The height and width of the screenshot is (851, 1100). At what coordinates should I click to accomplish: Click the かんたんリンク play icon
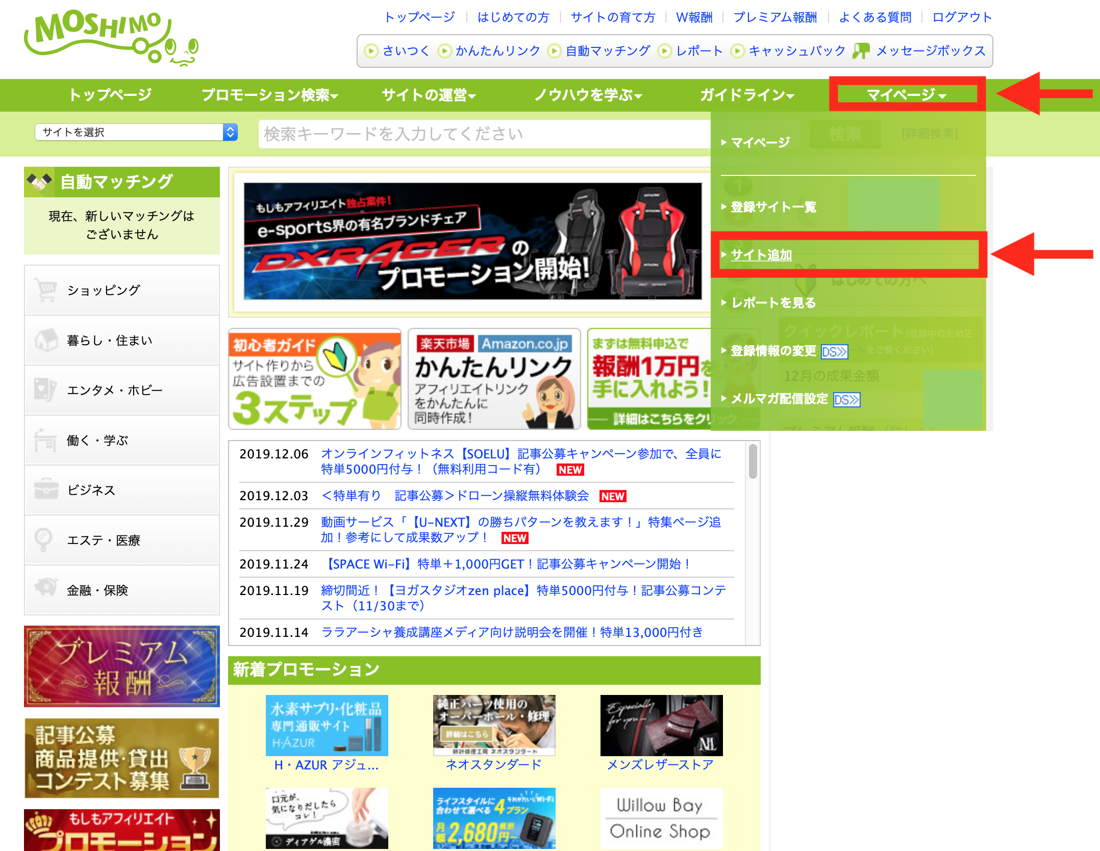444,51
